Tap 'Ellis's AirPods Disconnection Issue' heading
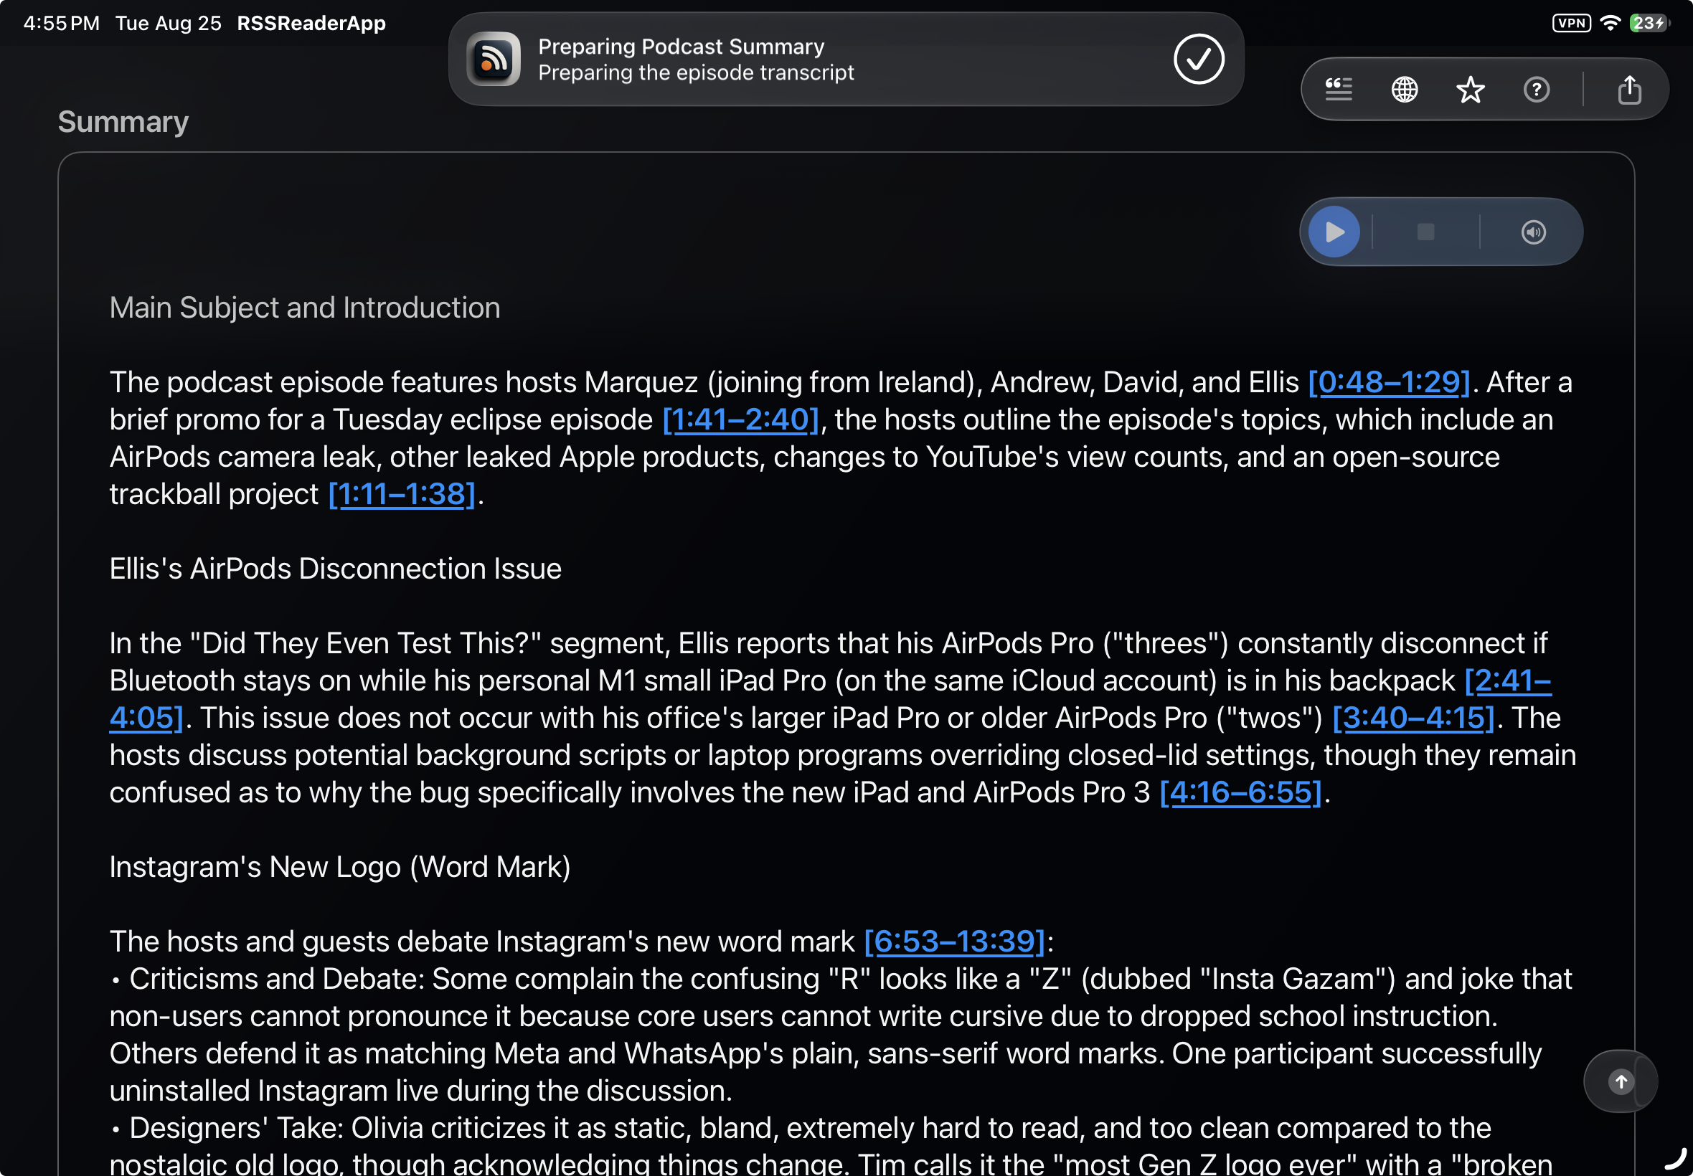1693x1176 pixels. (335, 568)
